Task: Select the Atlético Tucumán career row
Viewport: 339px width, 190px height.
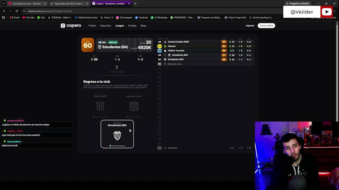Action: (205, 51)
